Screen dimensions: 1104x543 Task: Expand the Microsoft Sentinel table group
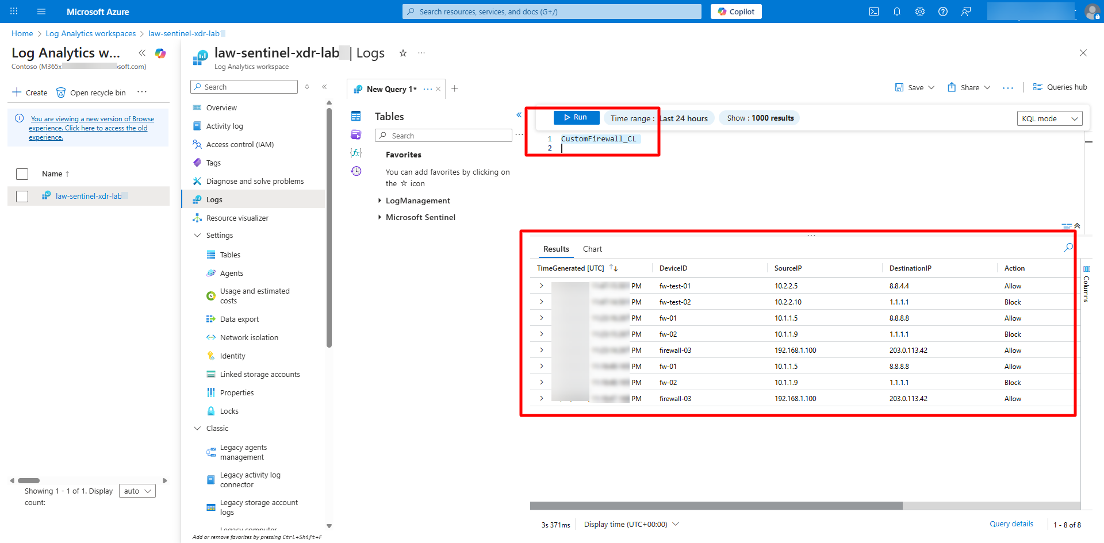point(379,217)
